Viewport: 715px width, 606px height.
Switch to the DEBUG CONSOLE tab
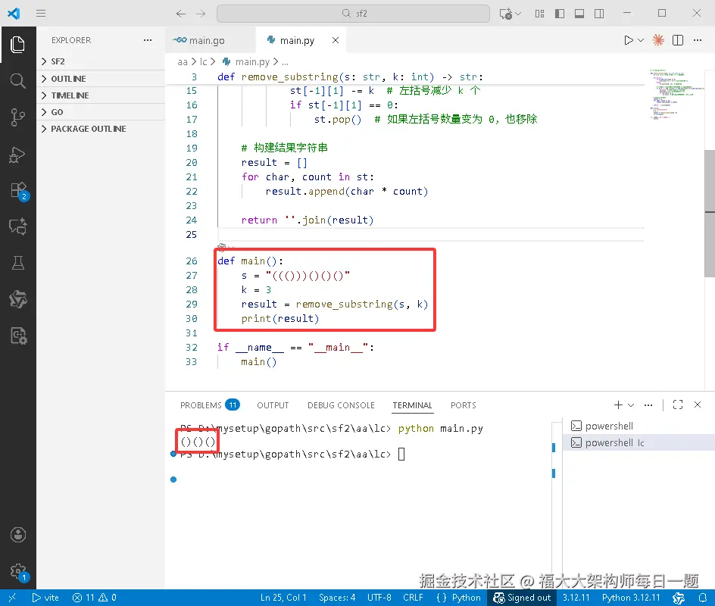(x=341, y=405)
